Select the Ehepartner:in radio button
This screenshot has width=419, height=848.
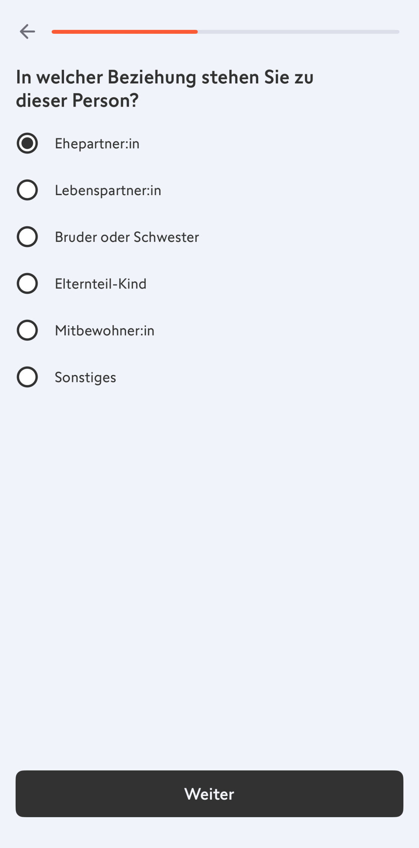coord(27,143)
